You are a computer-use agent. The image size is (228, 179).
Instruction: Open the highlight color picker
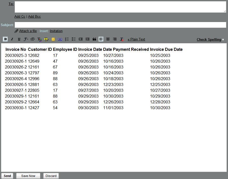pos(46,39)
